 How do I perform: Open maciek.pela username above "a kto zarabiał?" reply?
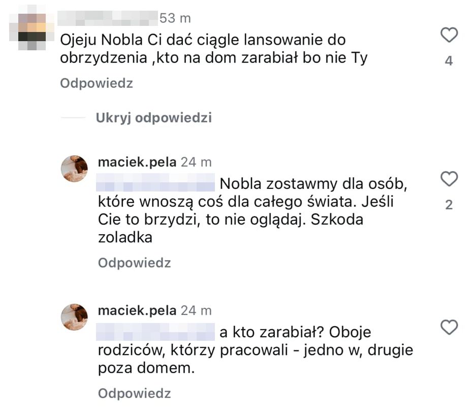coord(137,310)
